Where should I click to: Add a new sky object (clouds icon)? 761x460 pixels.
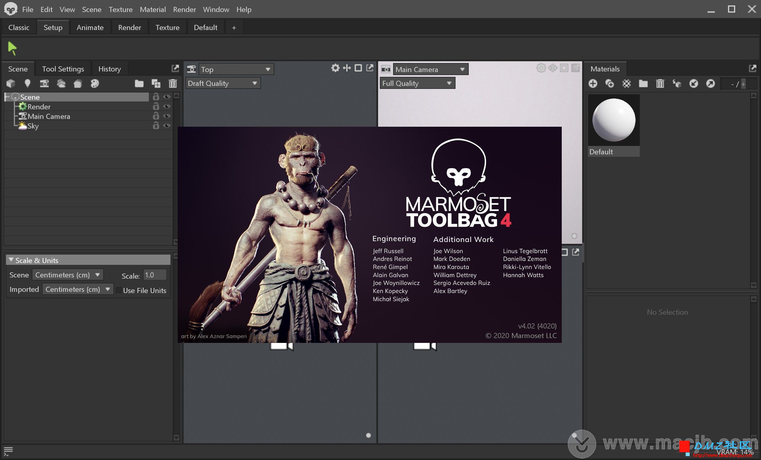pyautogui.click(x=61, y=83)
